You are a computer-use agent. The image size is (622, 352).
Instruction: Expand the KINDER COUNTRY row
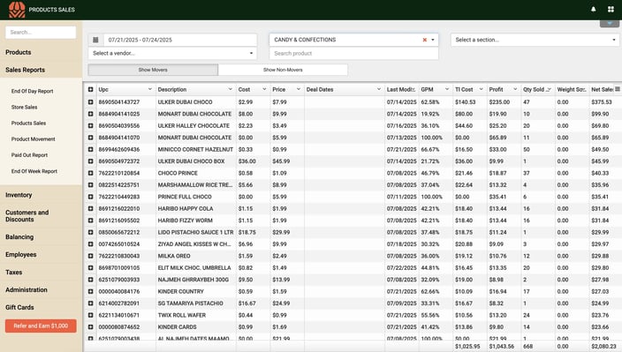[x=90, y=291]
